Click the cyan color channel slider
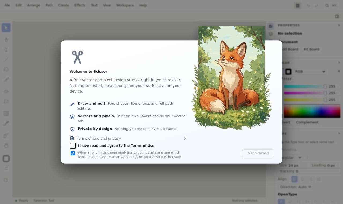 (x=305, y=86)
